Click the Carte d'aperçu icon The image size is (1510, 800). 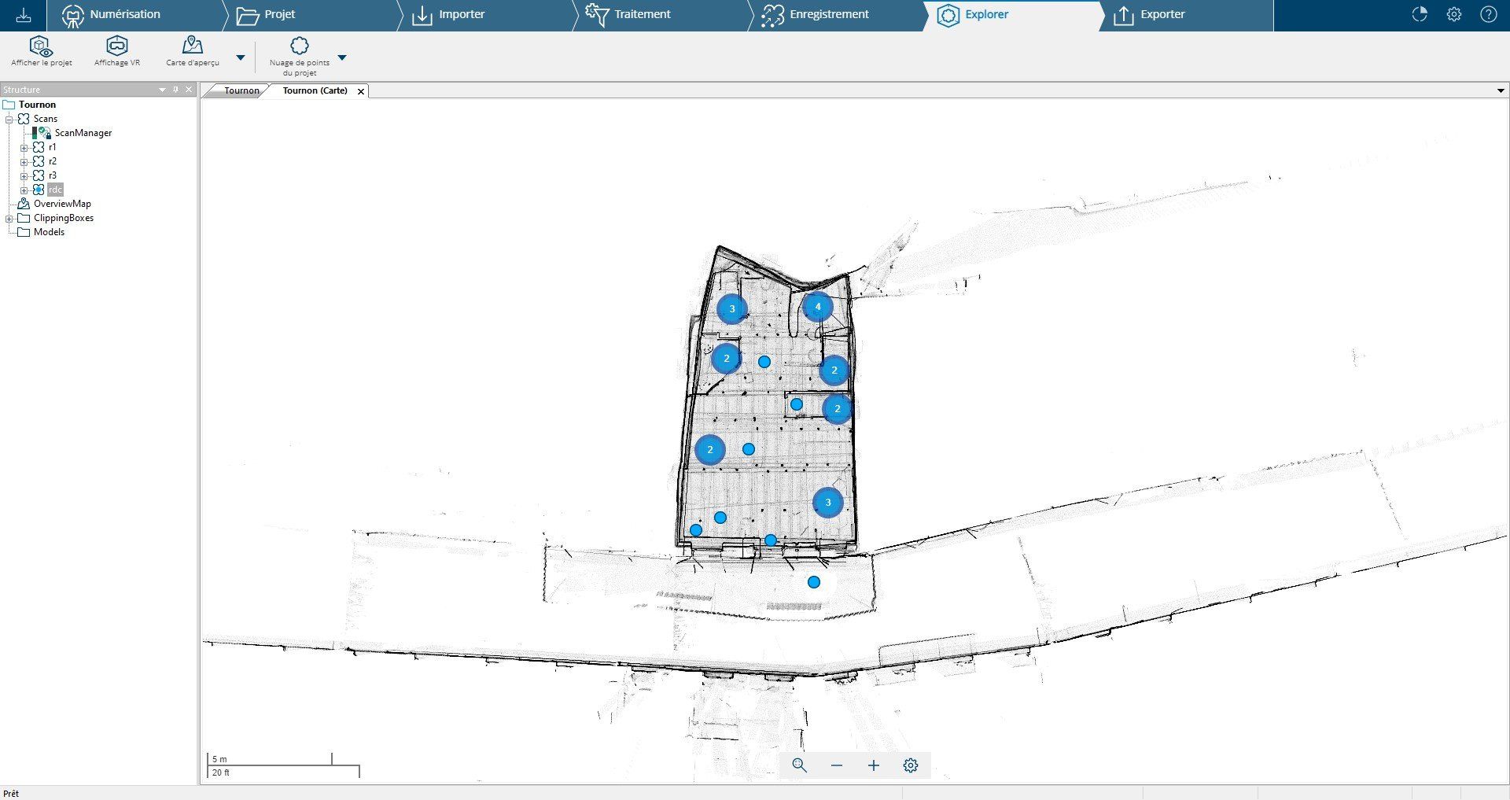(x=192, y=46)
